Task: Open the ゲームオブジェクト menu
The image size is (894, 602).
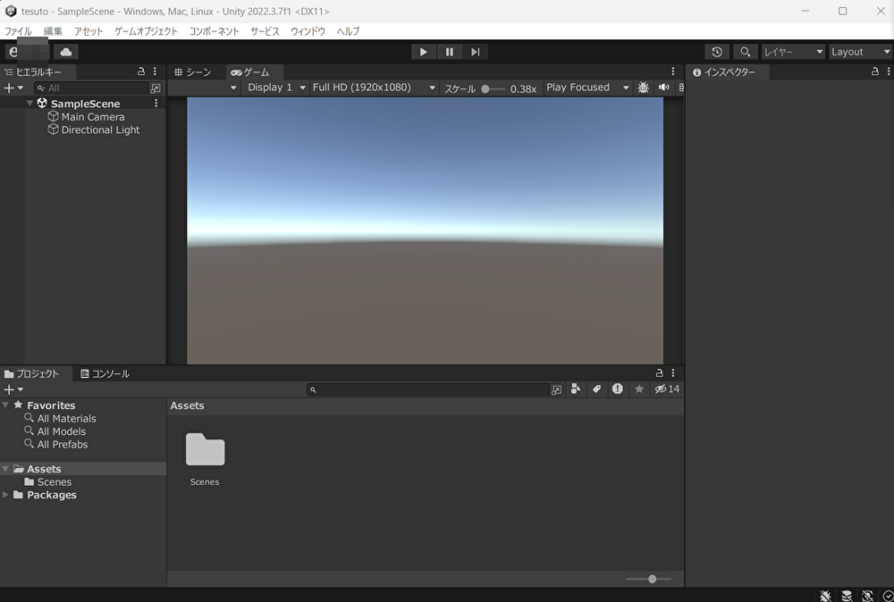Action: point(146,31)
